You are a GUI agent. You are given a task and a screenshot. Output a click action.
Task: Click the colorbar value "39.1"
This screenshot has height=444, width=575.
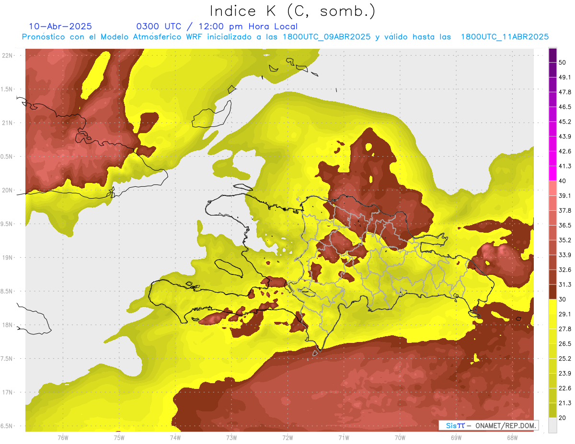click(x=565, y=196)
